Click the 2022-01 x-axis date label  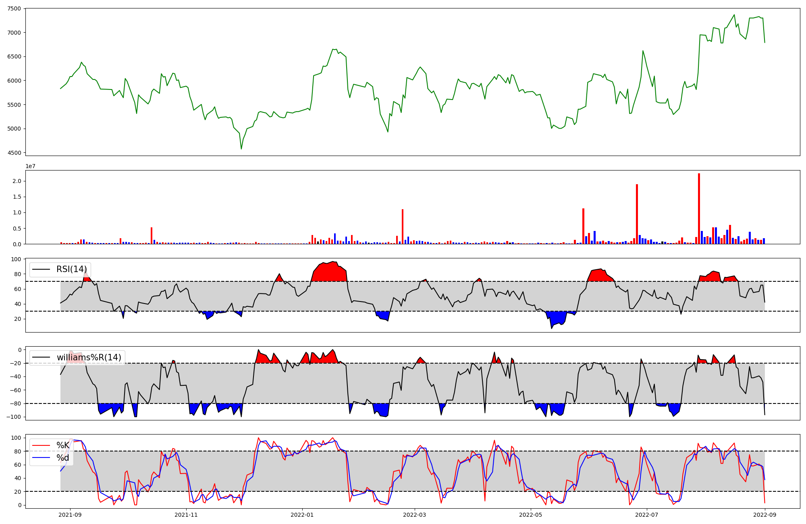(x=302, y=515)
